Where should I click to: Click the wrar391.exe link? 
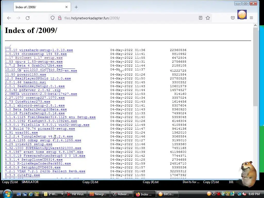21,133
